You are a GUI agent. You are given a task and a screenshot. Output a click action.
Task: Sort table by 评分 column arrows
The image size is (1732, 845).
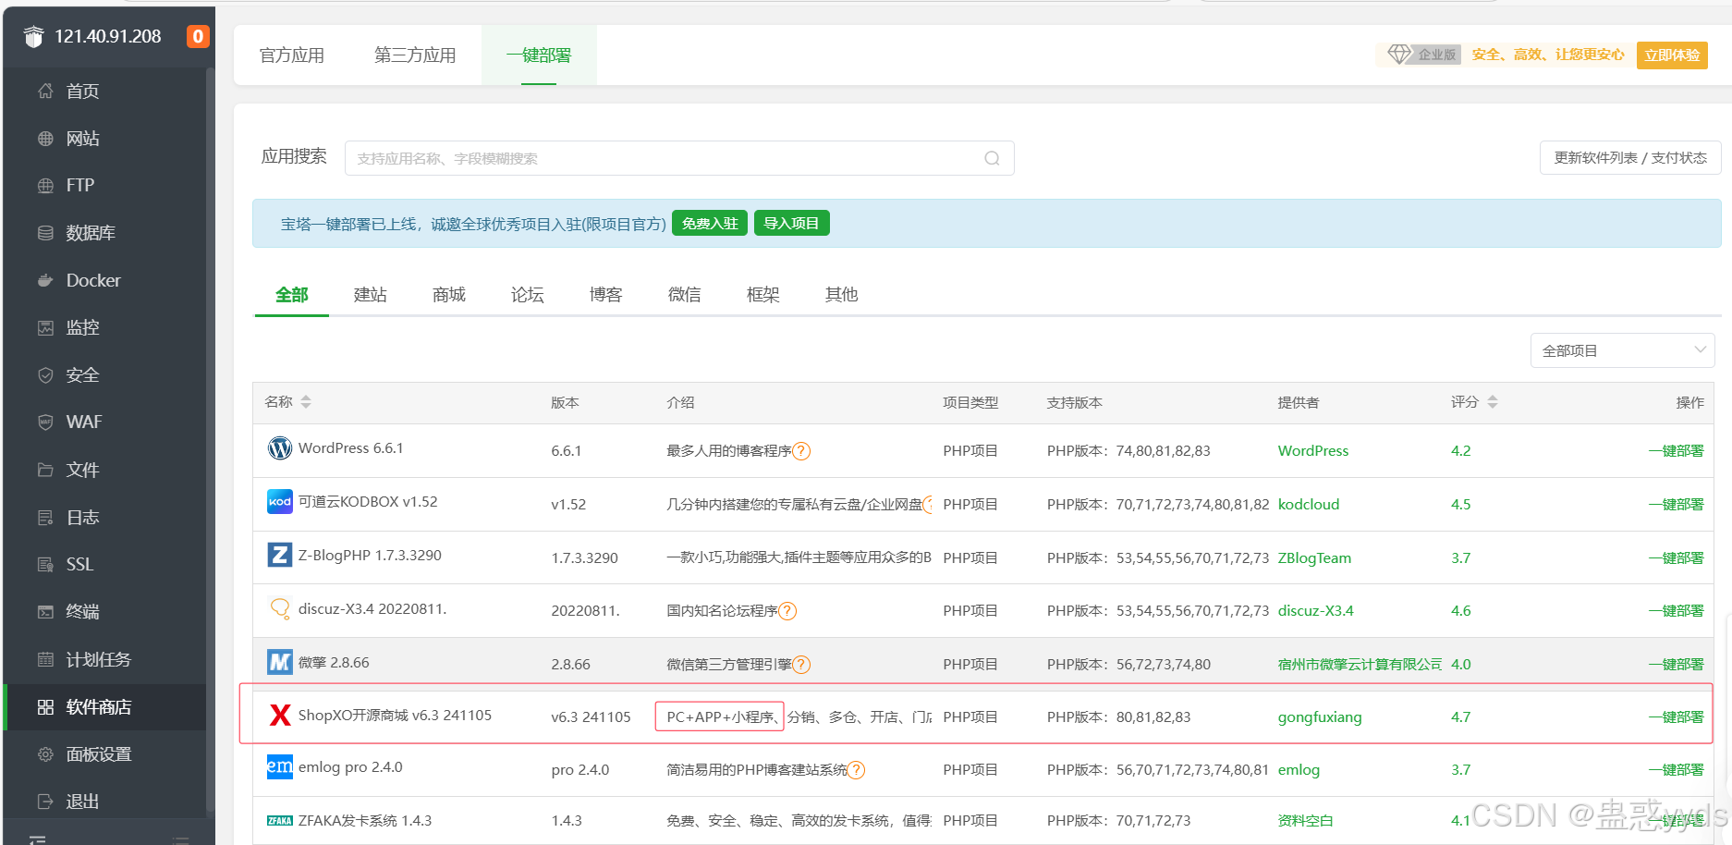click(x=1493, y=402)
